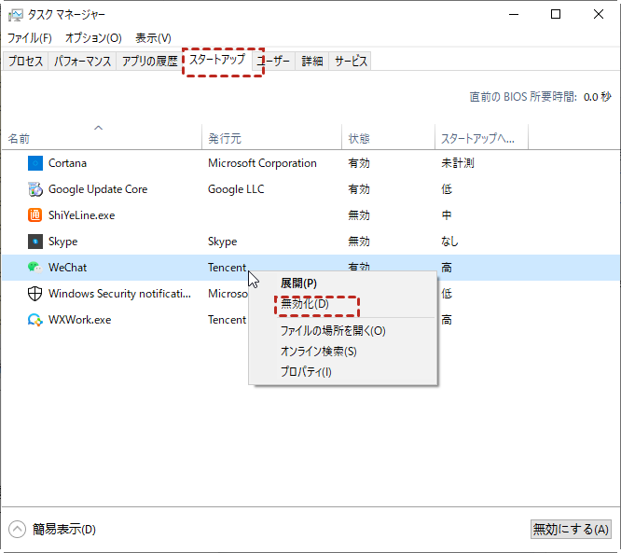Switch to the パフォーマンス tab
The width and height of the screenshot is (621, 553).
click(x=82, y=61)
